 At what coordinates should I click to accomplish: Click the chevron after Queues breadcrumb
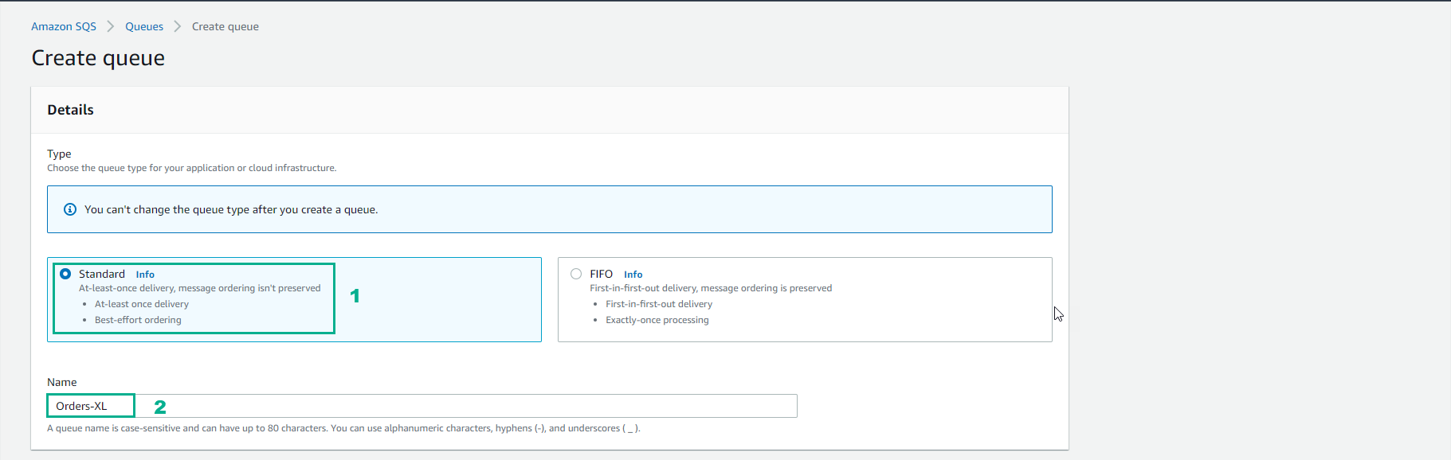pos(178,26)
